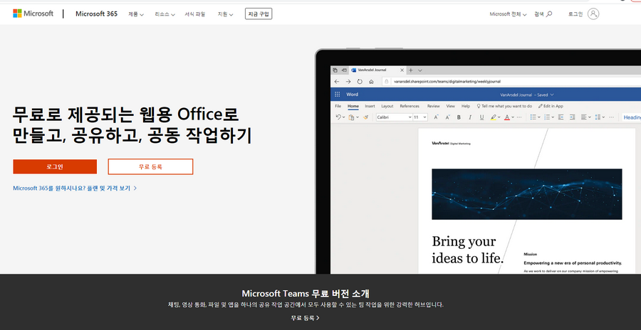Screen dimensions: 641x330
Task: Click the Bullets list icon
Action: point(533,117)
